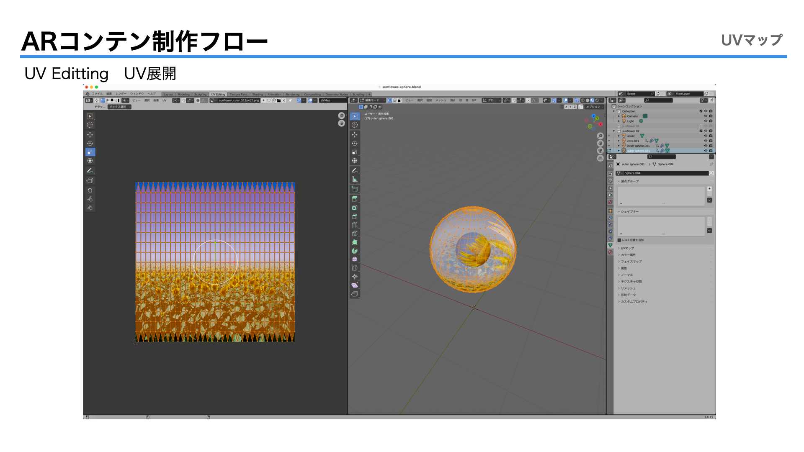Image resolution: width=804 pixels, height=452 pixels.
Task: Enable the レスト位置を追加 checkbox
Action: (x=619, y=240)
